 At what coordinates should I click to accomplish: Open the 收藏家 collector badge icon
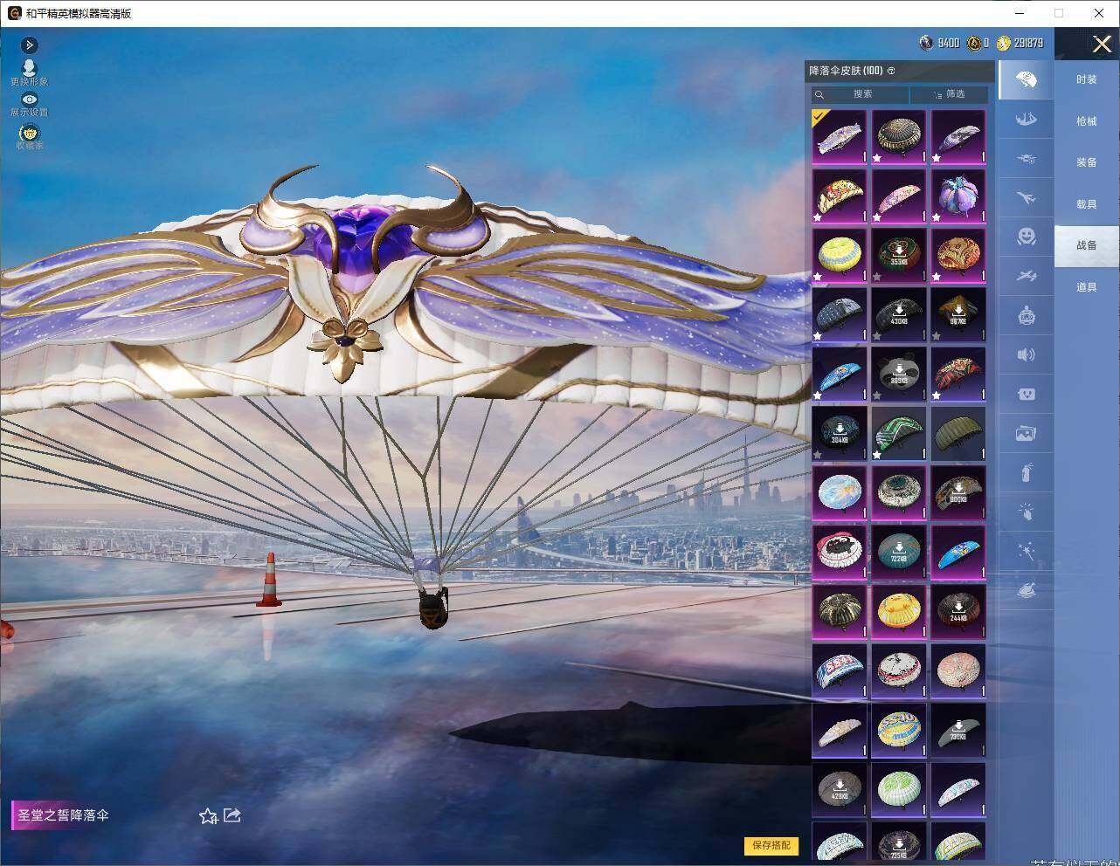click(x=29, y=136)
